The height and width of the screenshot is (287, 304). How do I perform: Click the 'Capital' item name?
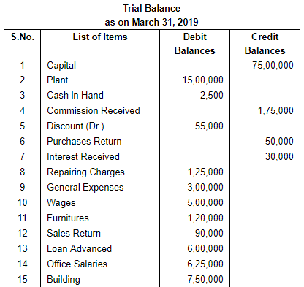pos(61,66)
